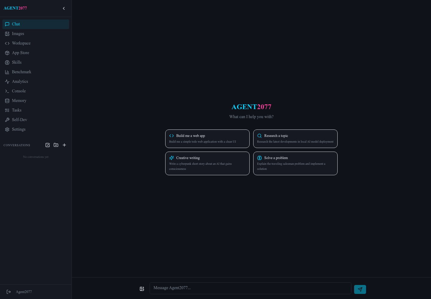Screen dimensions: 431x299
Task: Open the Workspace menu label
Action: 21,43
